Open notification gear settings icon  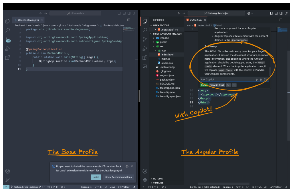click(x=127, y=166)
